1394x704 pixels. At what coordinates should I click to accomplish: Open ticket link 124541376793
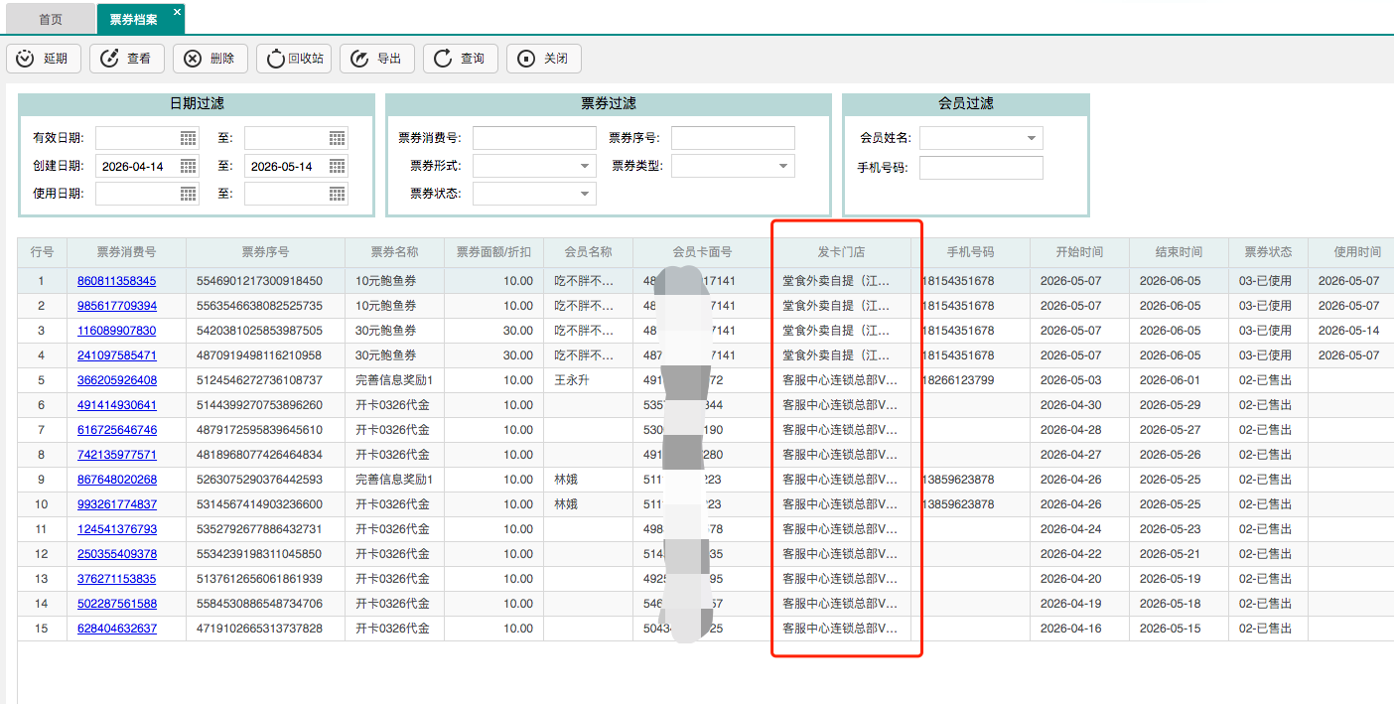click(117, 529)
